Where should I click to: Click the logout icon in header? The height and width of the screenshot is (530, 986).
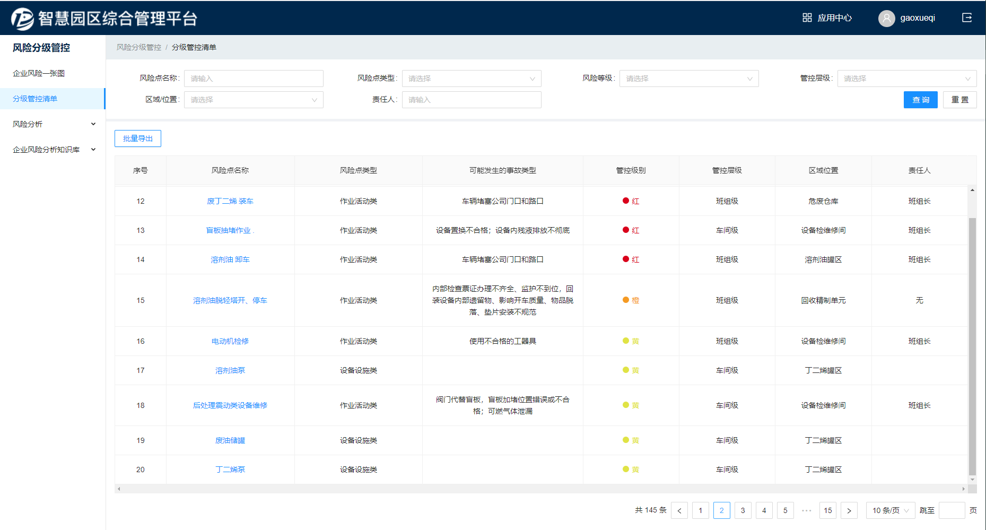[967, 18]
